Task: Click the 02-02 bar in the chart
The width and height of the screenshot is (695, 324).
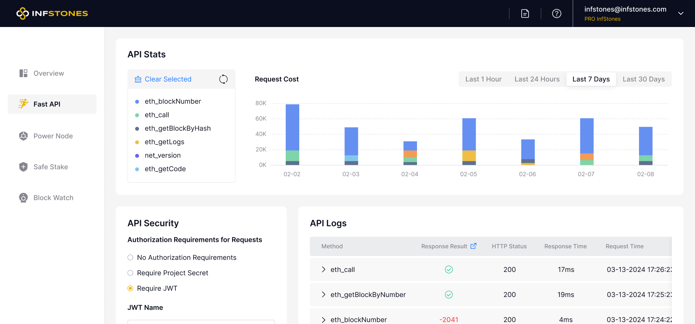Action: pyautogui.click(x=292, y=135)
